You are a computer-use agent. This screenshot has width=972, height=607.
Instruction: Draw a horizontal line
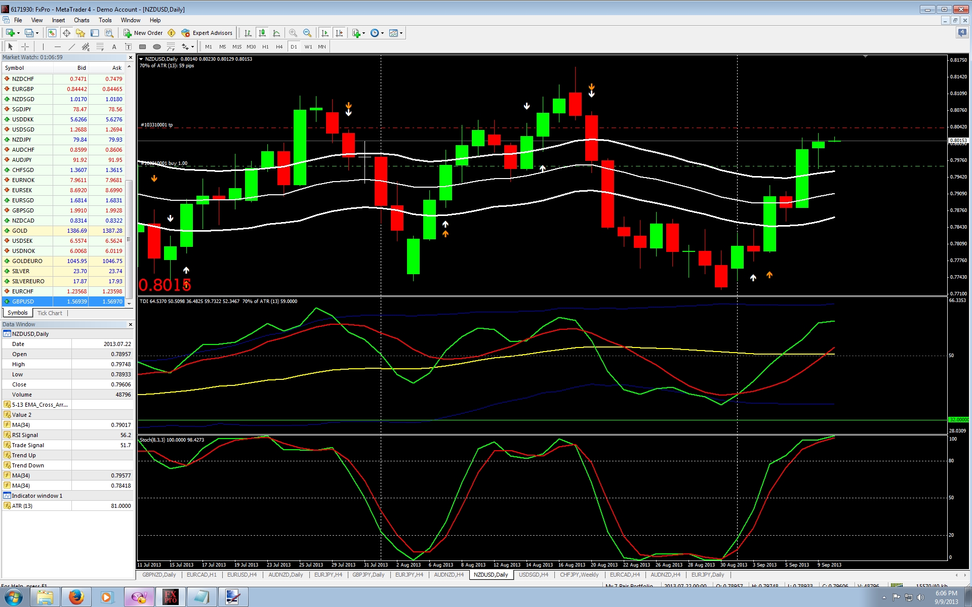point(58,47)
